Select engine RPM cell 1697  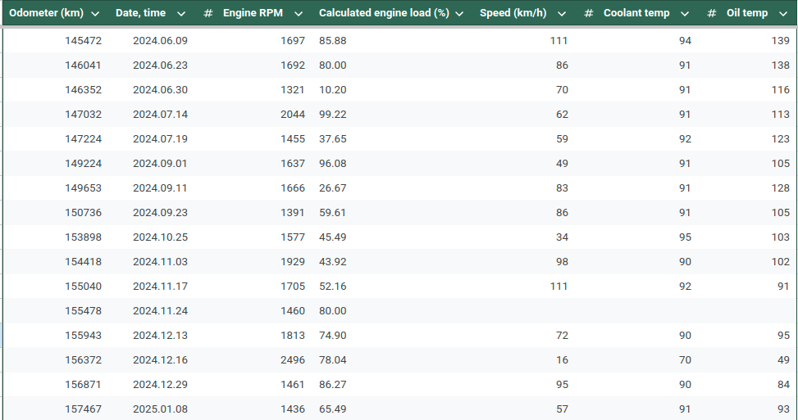(293, 41)
